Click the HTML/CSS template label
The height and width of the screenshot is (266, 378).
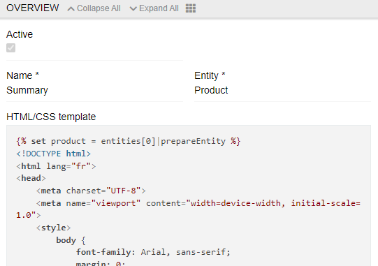[x=51, y=117]
